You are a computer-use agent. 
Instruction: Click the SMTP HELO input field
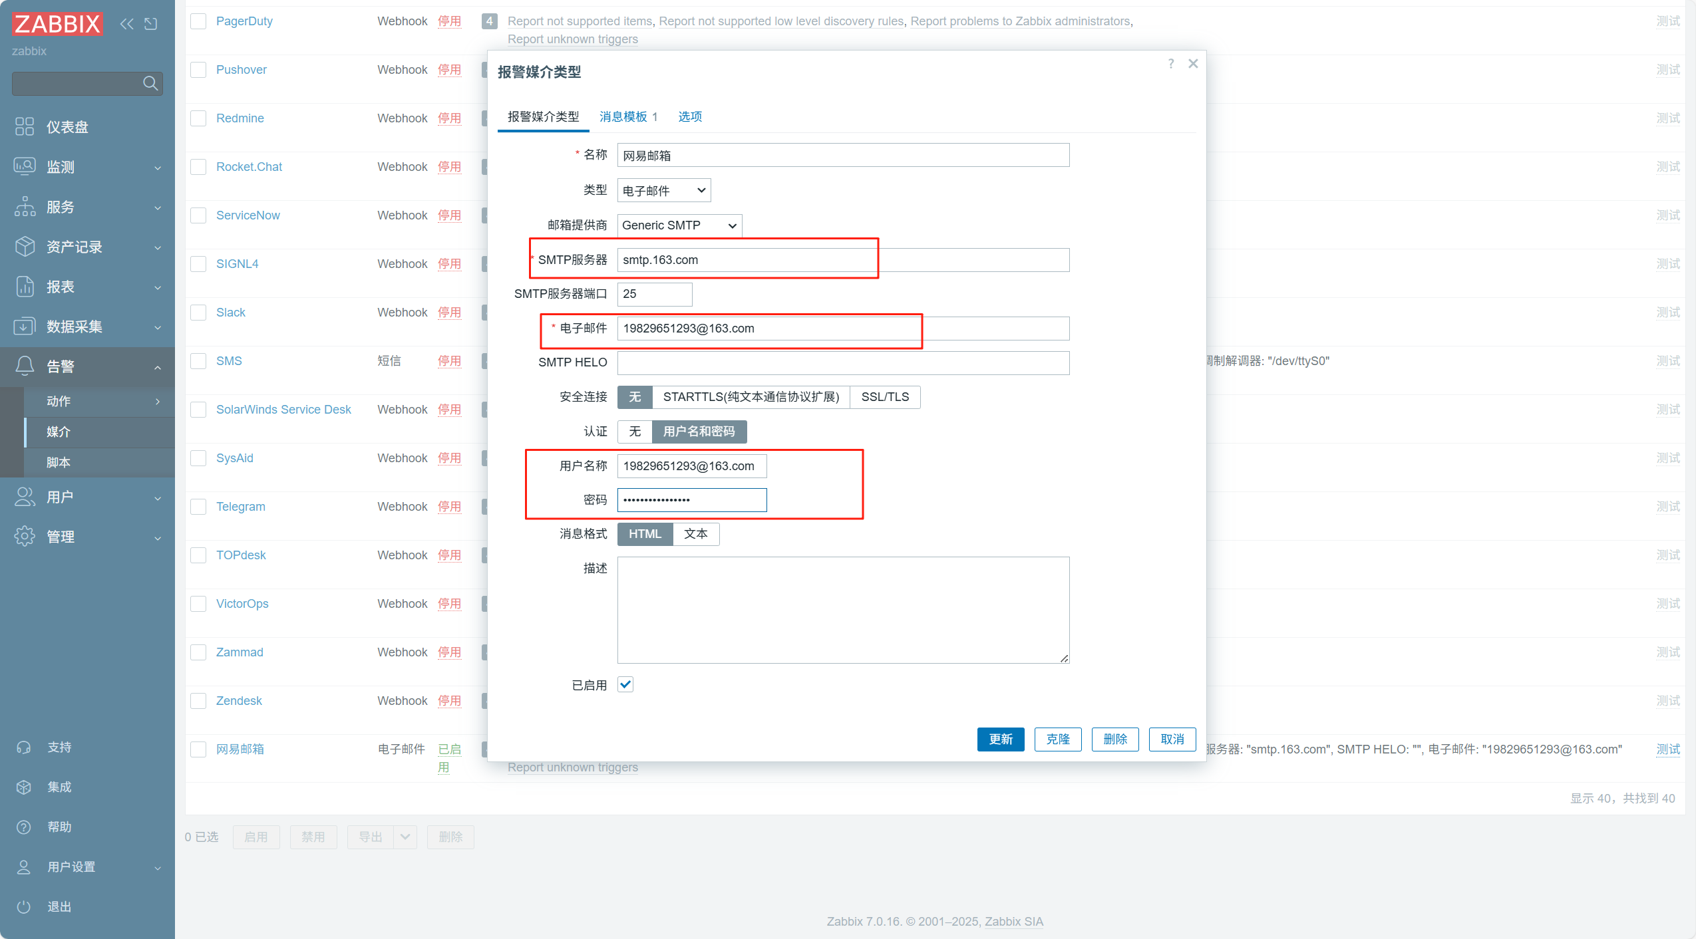[x=843, y=363]
